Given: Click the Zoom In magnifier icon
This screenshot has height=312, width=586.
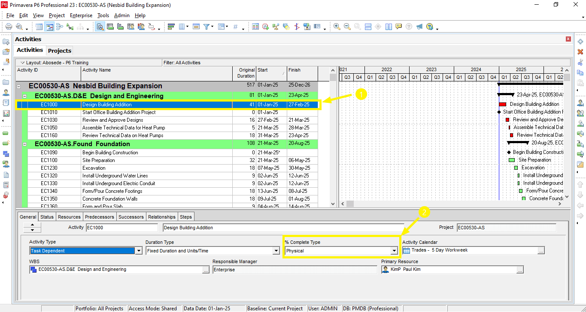Looking at the screenshot, I should click(x=337, y=27).
